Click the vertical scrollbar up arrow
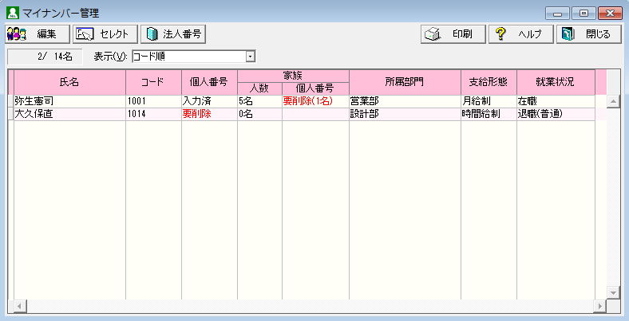 pos(613,102)
